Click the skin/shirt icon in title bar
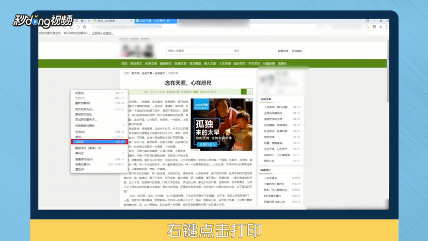 click(368, 21)
